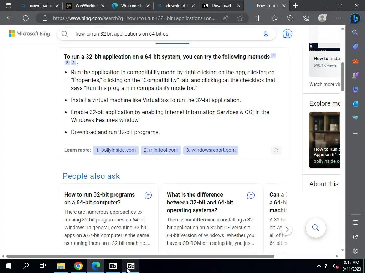
Task: Open Task View on the taskbar
Action: pos(43,266)
